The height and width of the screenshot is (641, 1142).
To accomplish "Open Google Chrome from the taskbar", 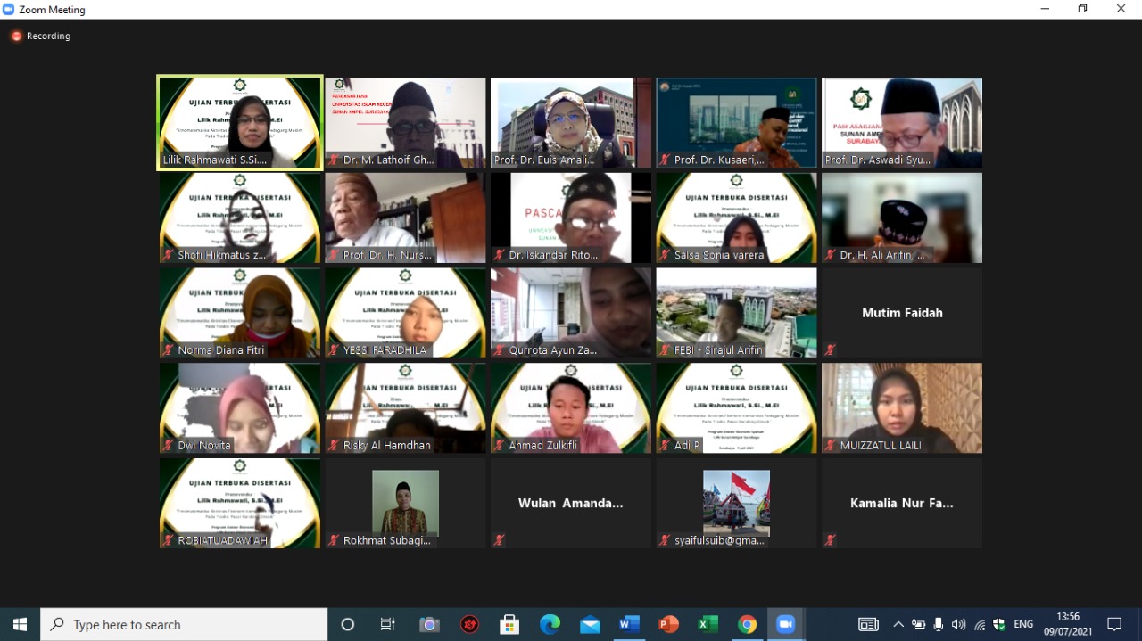I will tap(747, 624).
